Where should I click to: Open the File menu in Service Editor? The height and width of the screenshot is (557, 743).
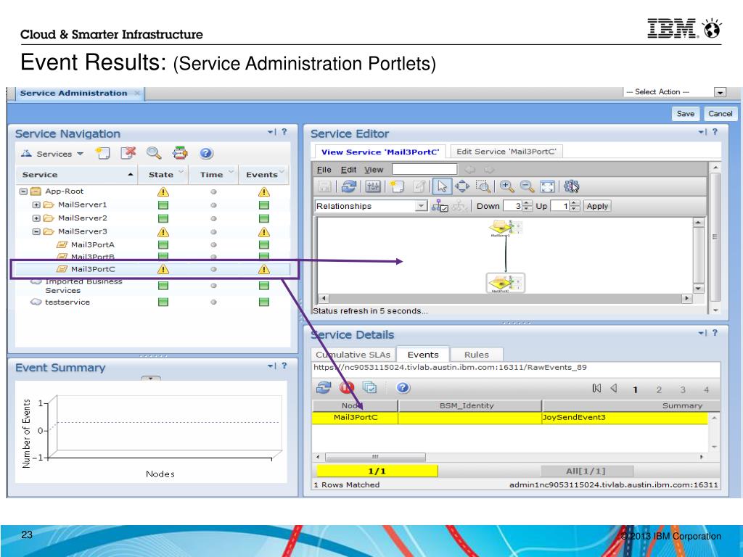pyautogui.click(x=324, y=170)
